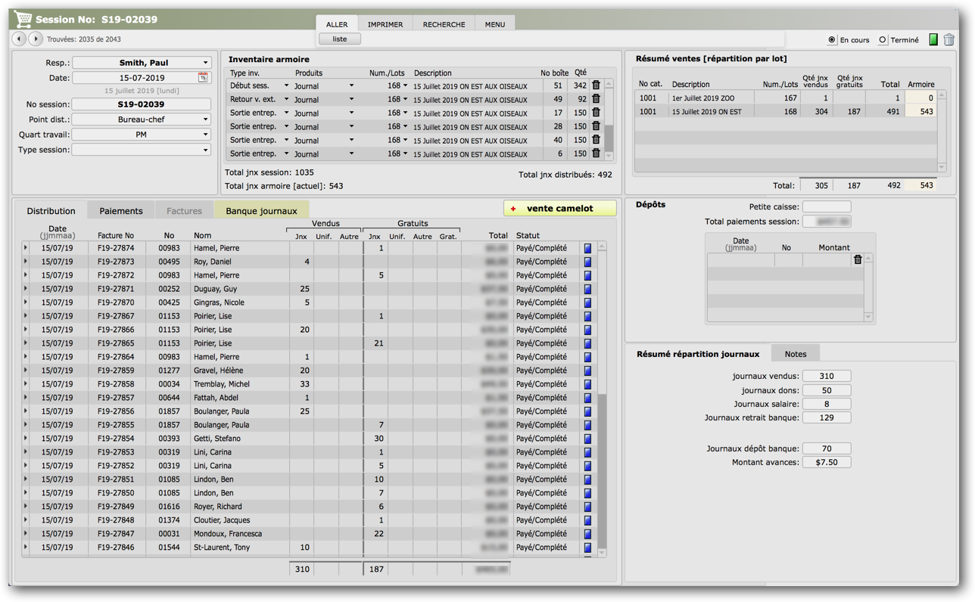The width and height of the screenshot is (975, 602).
Task: Delete the inventory row with box 40
Action: click(596, 140)
